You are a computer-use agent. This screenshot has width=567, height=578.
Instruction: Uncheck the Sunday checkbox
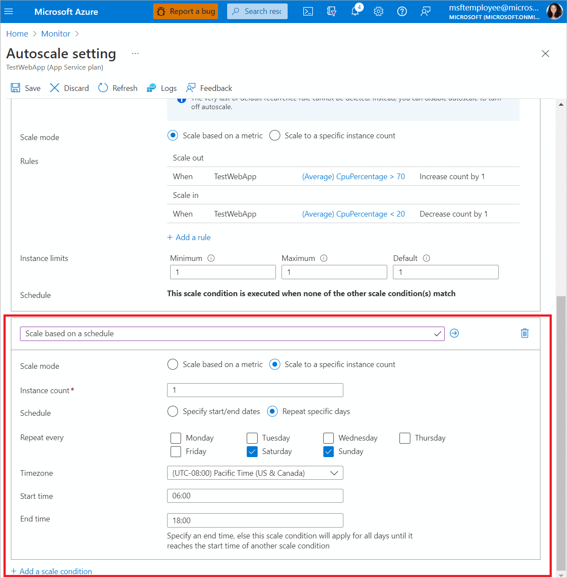pyautogui.click(x=329, y=451)
